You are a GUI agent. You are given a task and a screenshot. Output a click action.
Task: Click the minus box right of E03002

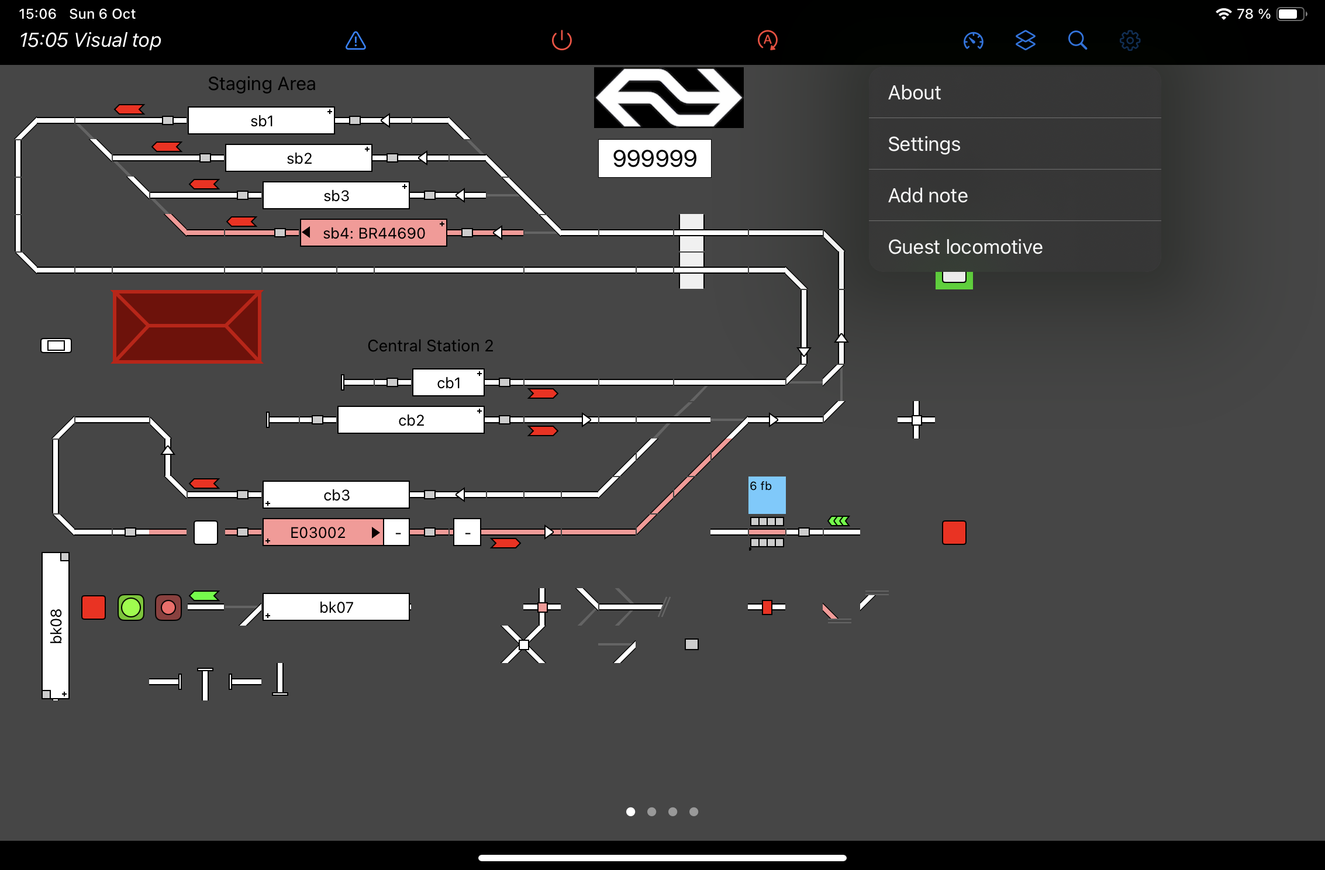[398, 533]
